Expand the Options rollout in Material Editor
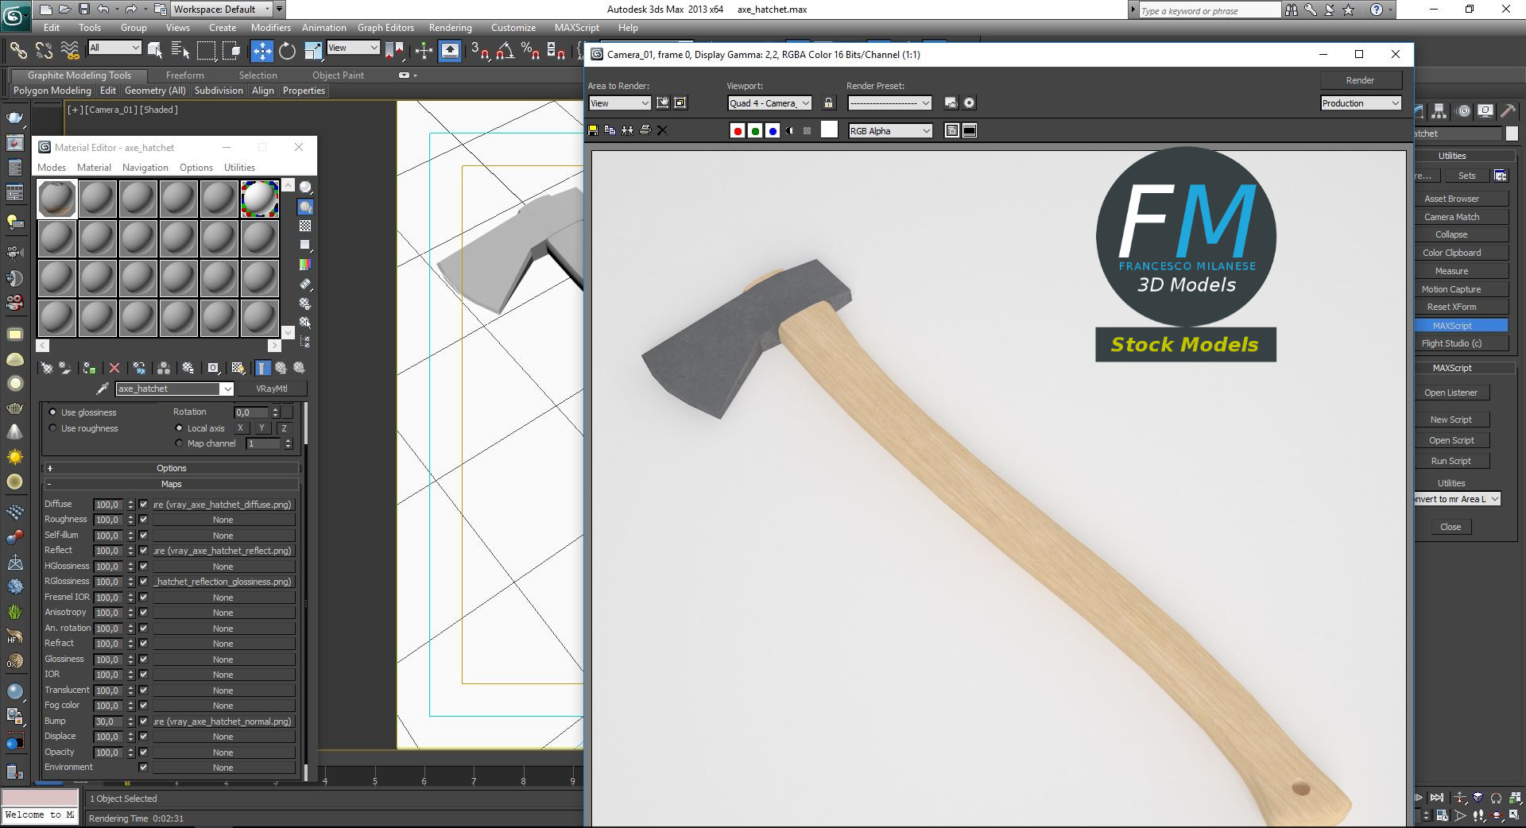Screen dimensions: 1526x828 click(x=169, y=468)
